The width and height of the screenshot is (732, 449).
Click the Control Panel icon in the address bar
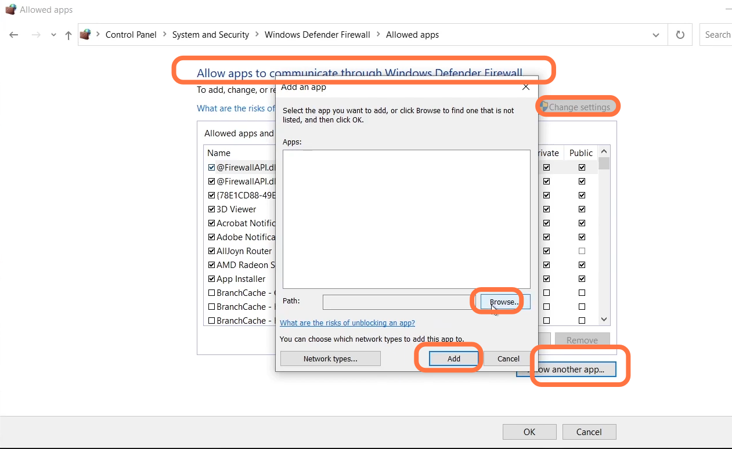point(85,35)
